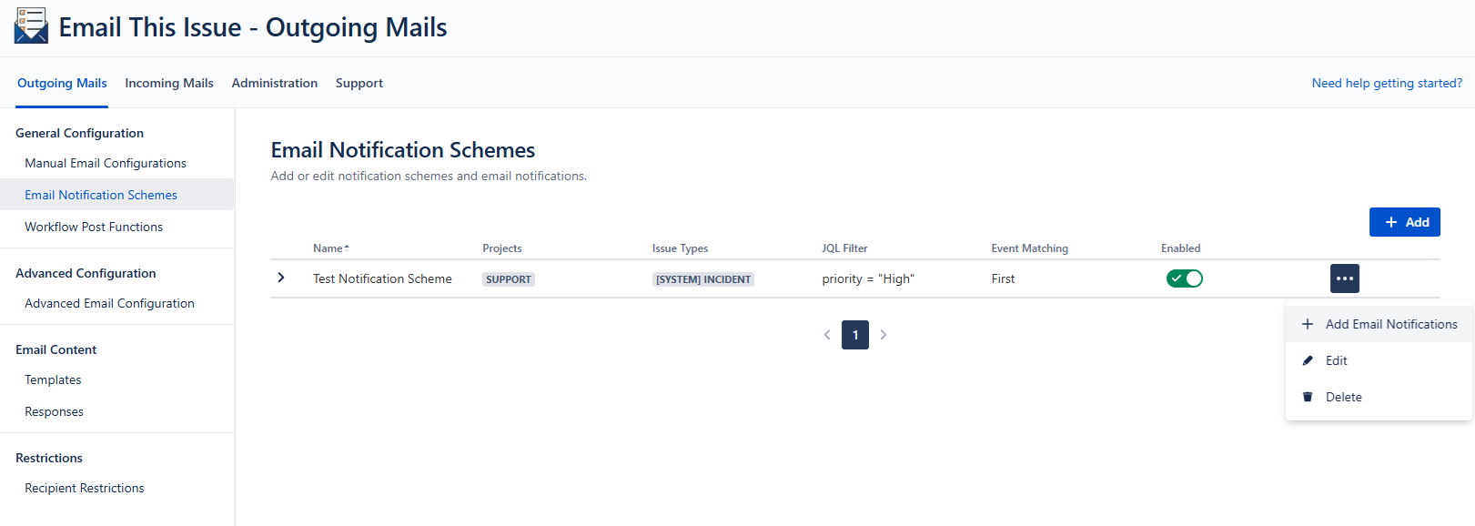Click the Name column sort arrow
Image resolution: width=1475 pixels, height=526 pixels.
(347, 248)
